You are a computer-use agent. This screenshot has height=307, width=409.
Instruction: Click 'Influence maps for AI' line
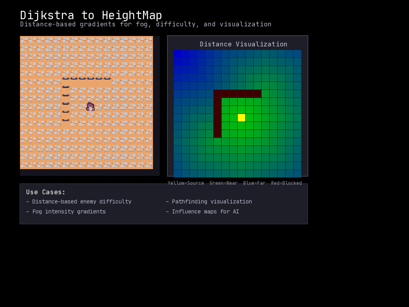click(x=203, y=211)
